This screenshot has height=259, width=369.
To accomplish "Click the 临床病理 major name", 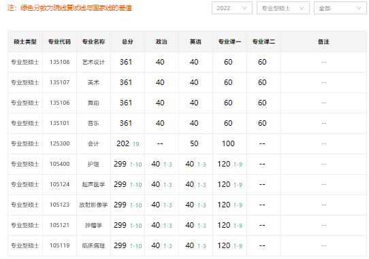I will [x=93, y=245].
